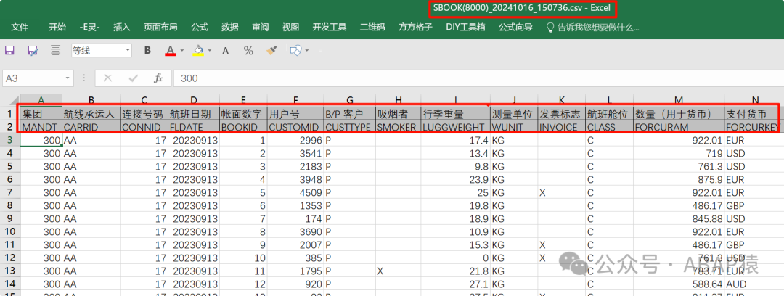This screenshot has height=296, width=784.
Task: Open the -E灵- ribbon tab
Action: click(x=89, y=27)
